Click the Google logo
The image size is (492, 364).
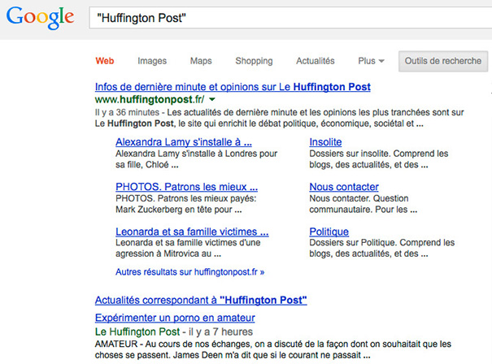40,18
